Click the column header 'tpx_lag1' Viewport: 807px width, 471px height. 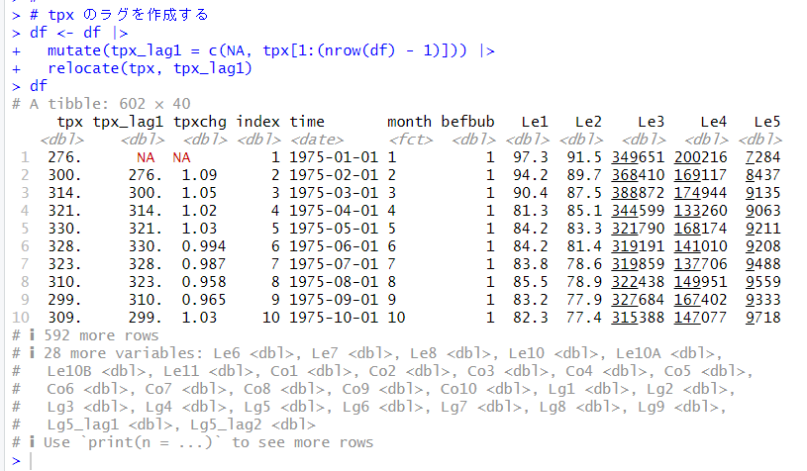(128, 123)
